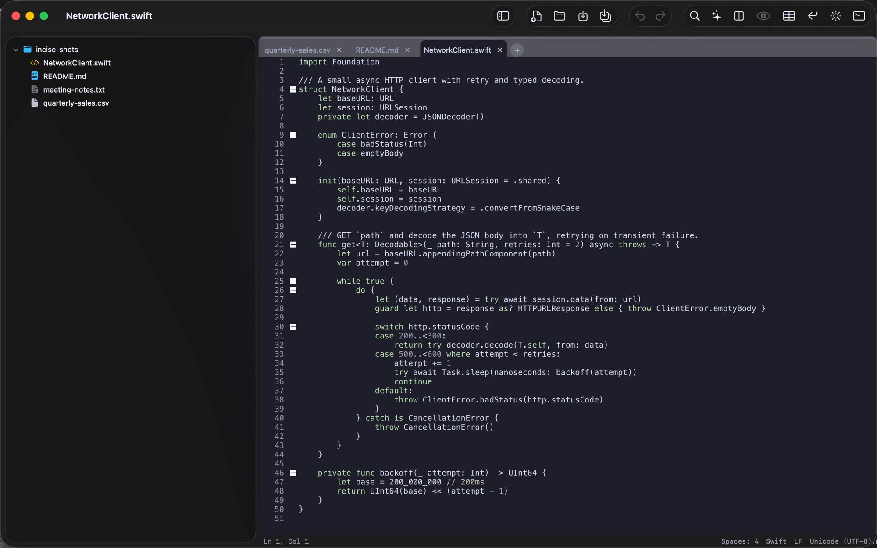The width and height of the screenshot is (877, 548).
Task: Click the Ln 1, Col 1 status
Action: (286, 541)
